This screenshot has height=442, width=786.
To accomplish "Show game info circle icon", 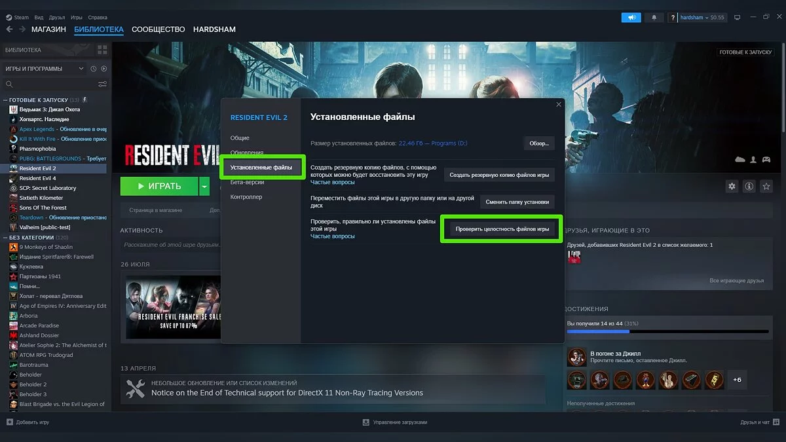I will 749,187.
